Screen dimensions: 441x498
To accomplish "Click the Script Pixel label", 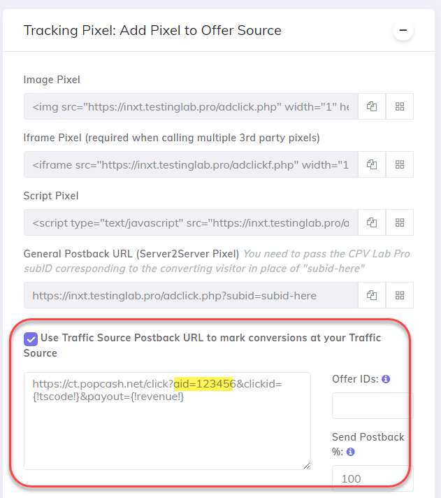I will (51, 196).
